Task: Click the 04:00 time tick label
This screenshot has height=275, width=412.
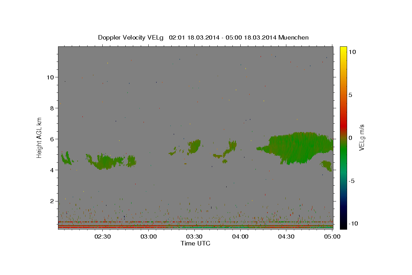Action: pos(241,236)
